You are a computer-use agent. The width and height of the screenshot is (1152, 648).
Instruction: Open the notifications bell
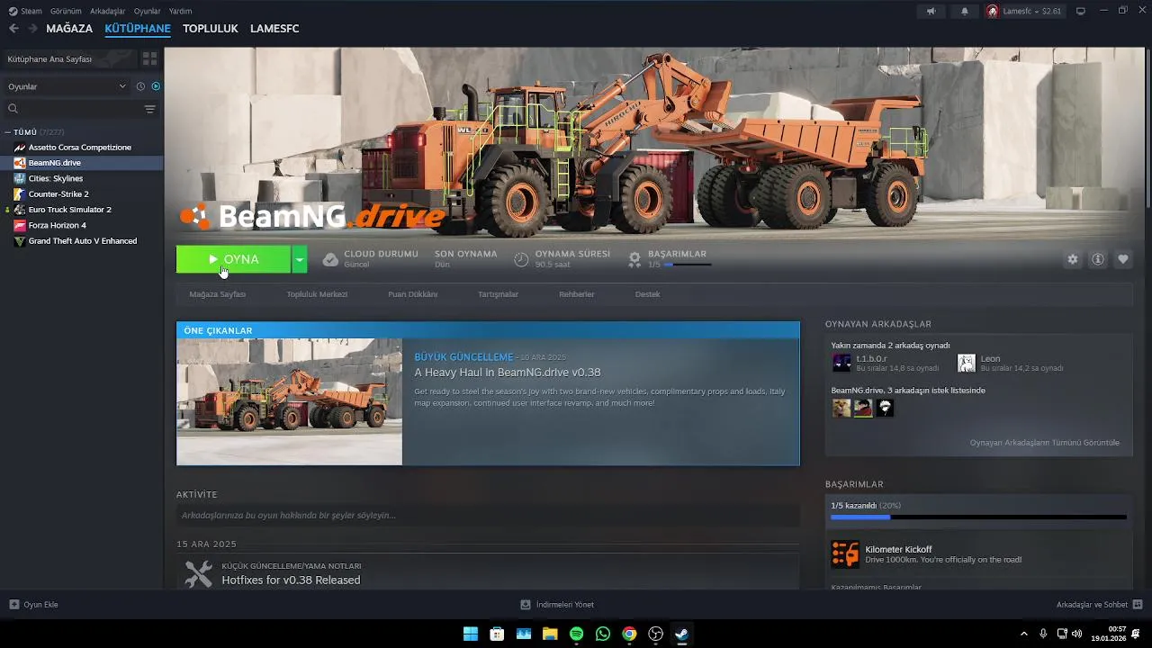coord(965,11)
